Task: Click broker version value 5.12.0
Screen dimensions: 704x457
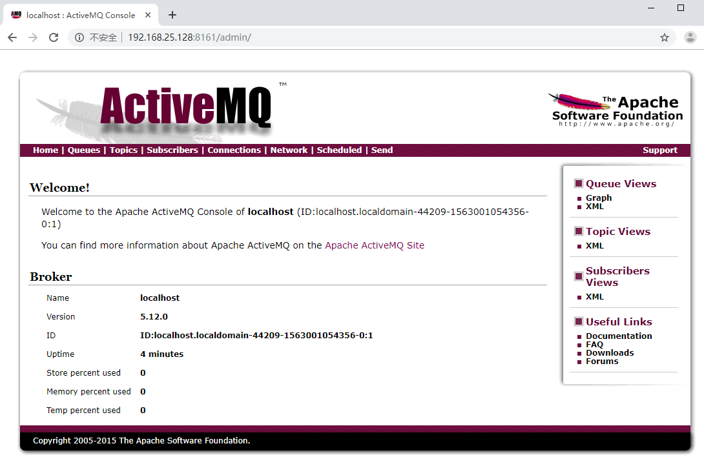Action: (x=154, y=317)
